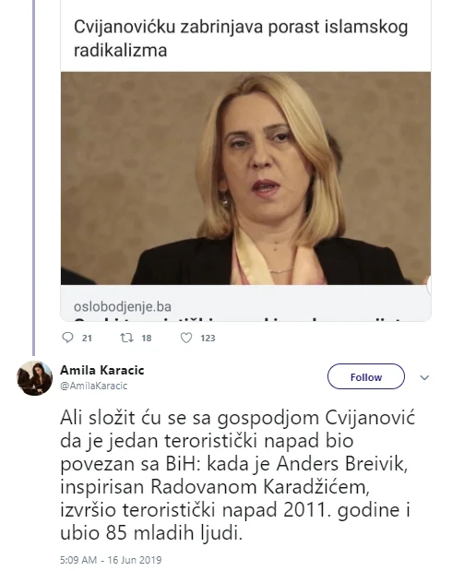Open the article photo of the blonde woman
Screen dimensions: 452x571
245,178
